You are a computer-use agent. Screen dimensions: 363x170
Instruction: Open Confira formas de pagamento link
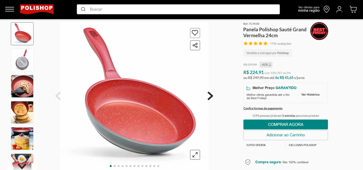[263, 108]
